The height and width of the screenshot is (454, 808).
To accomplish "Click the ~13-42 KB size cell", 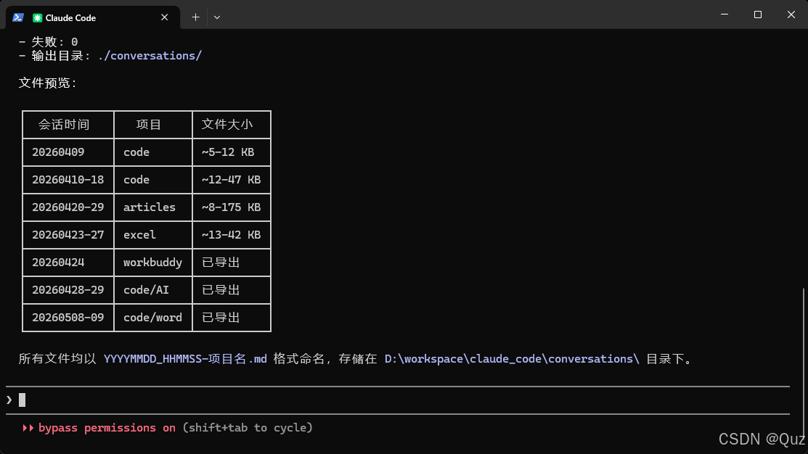I will click(x=232, y=235).
